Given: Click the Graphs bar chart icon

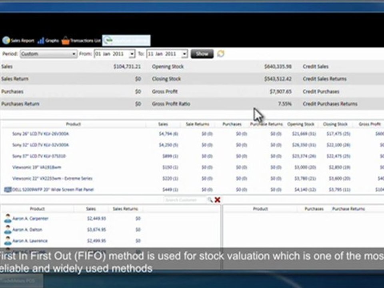Looking at the screenshot, I should pyautogui.click(x=41, y=41).
